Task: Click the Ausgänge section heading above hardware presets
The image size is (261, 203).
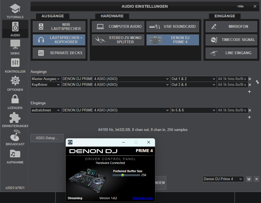Action: pyautogui.click(x=53, y=16)
